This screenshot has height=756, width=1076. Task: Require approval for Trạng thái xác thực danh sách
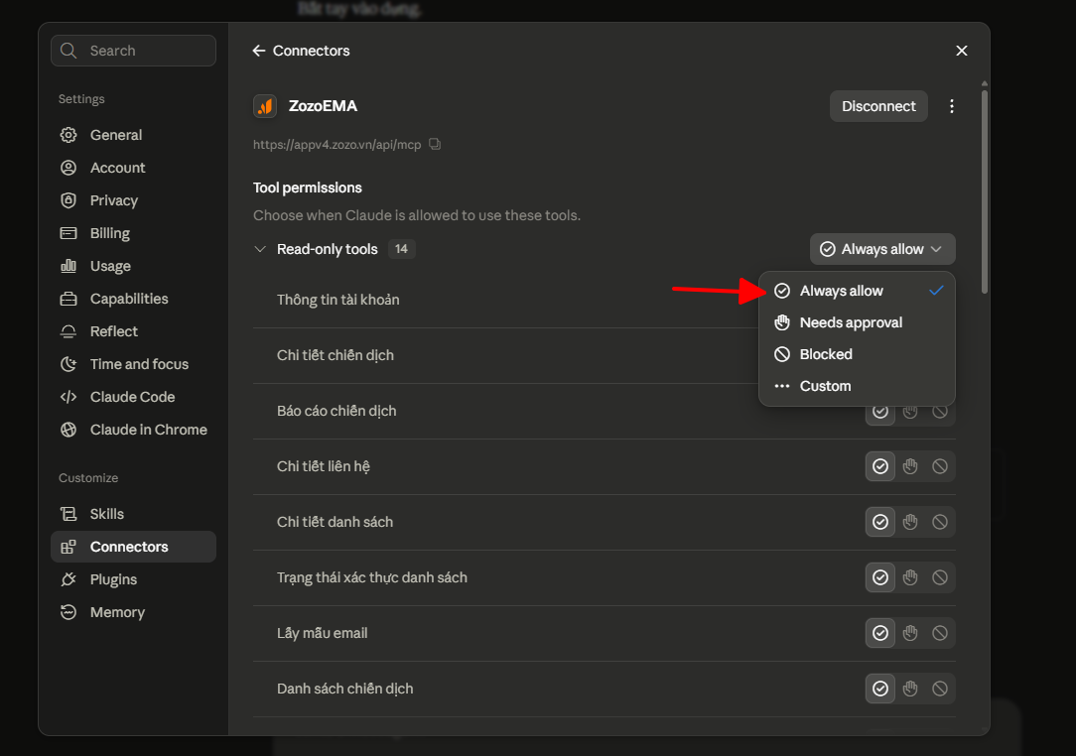[910, 577]
